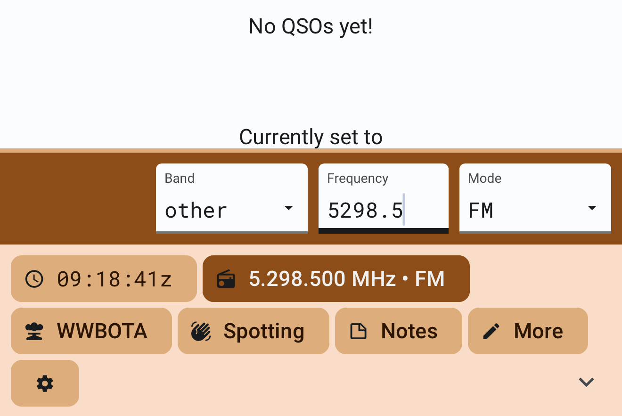Collapse the panel with the down chevron
The height and width of the screenshot is (416, 622).
pos(586,382)
